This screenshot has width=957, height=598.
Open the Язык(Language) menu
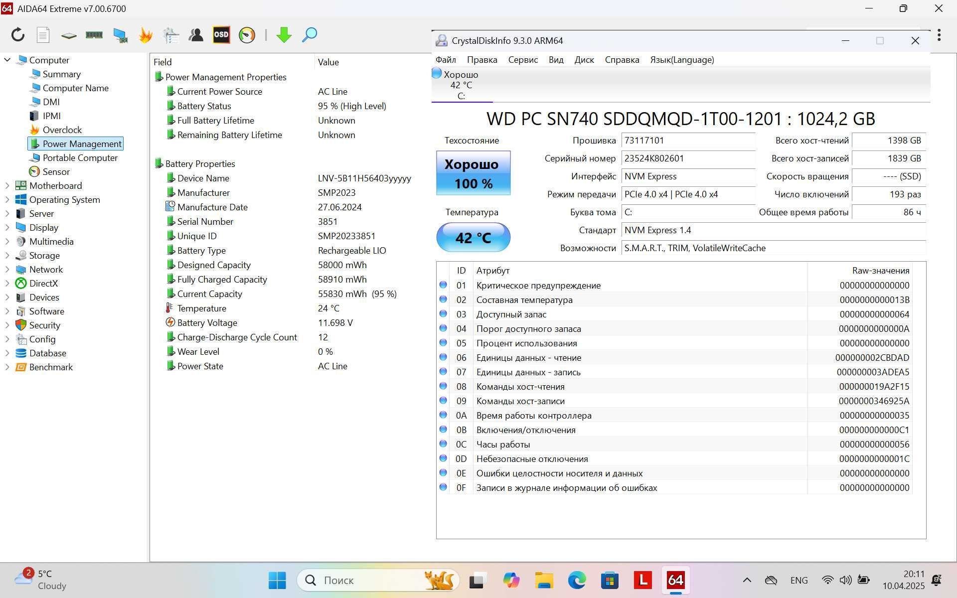(682, 60)
